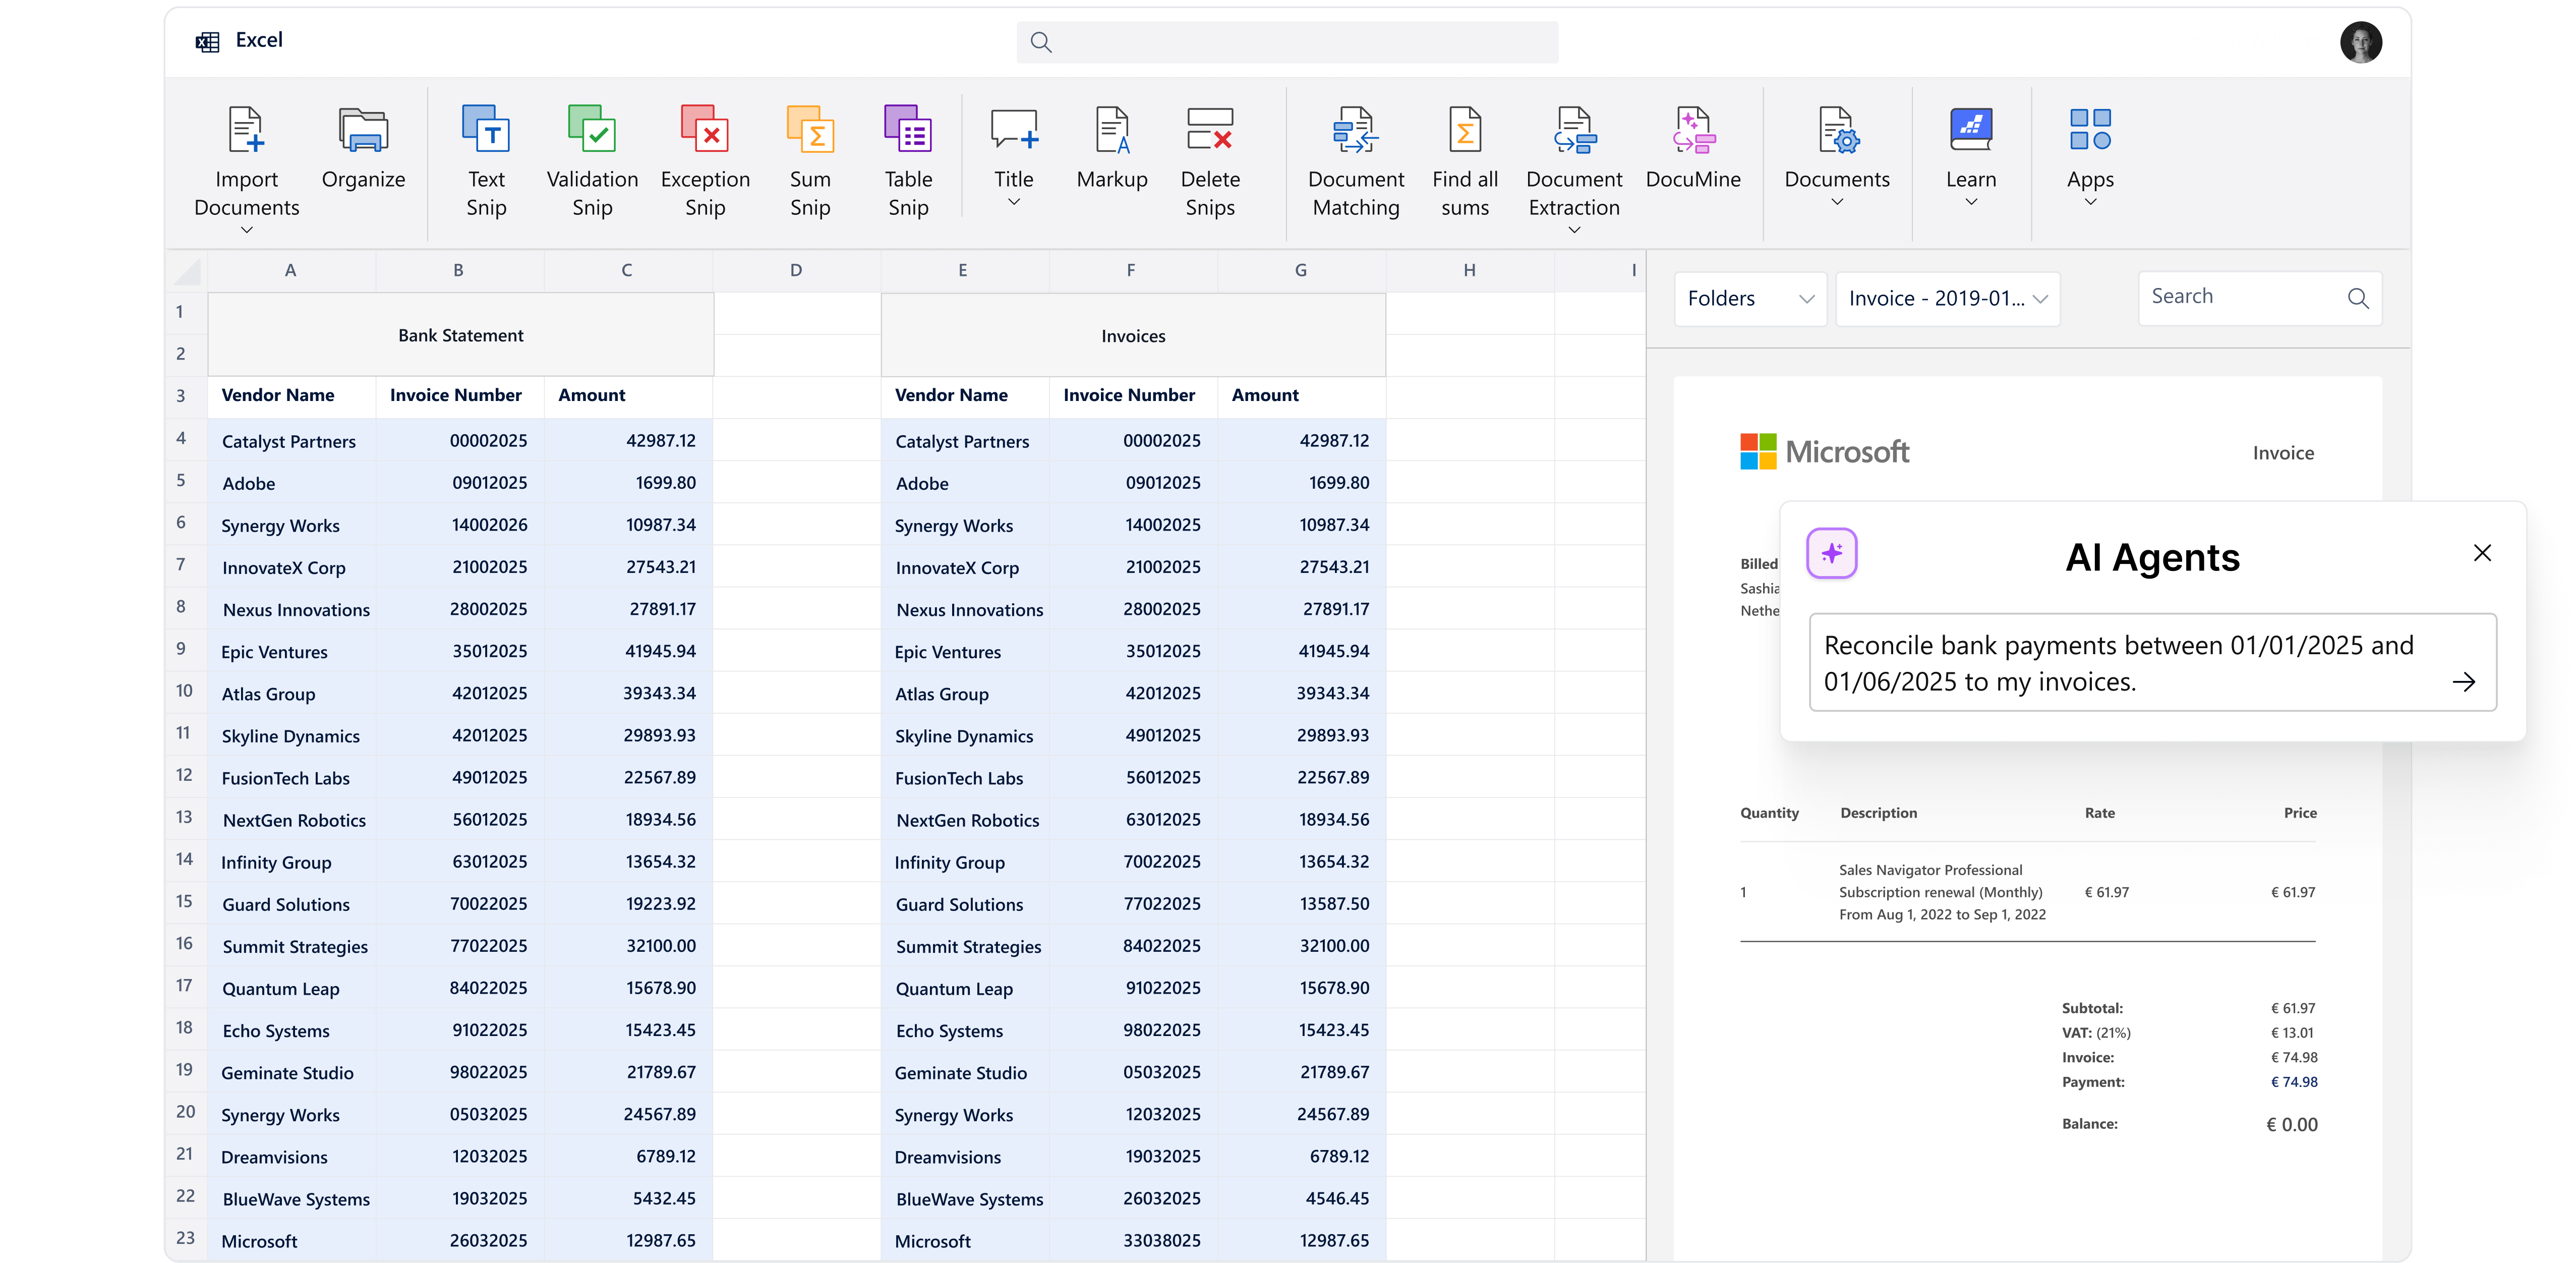Close the AI Agents dialog
Screen dimensions: 2576x1263
2482,553
